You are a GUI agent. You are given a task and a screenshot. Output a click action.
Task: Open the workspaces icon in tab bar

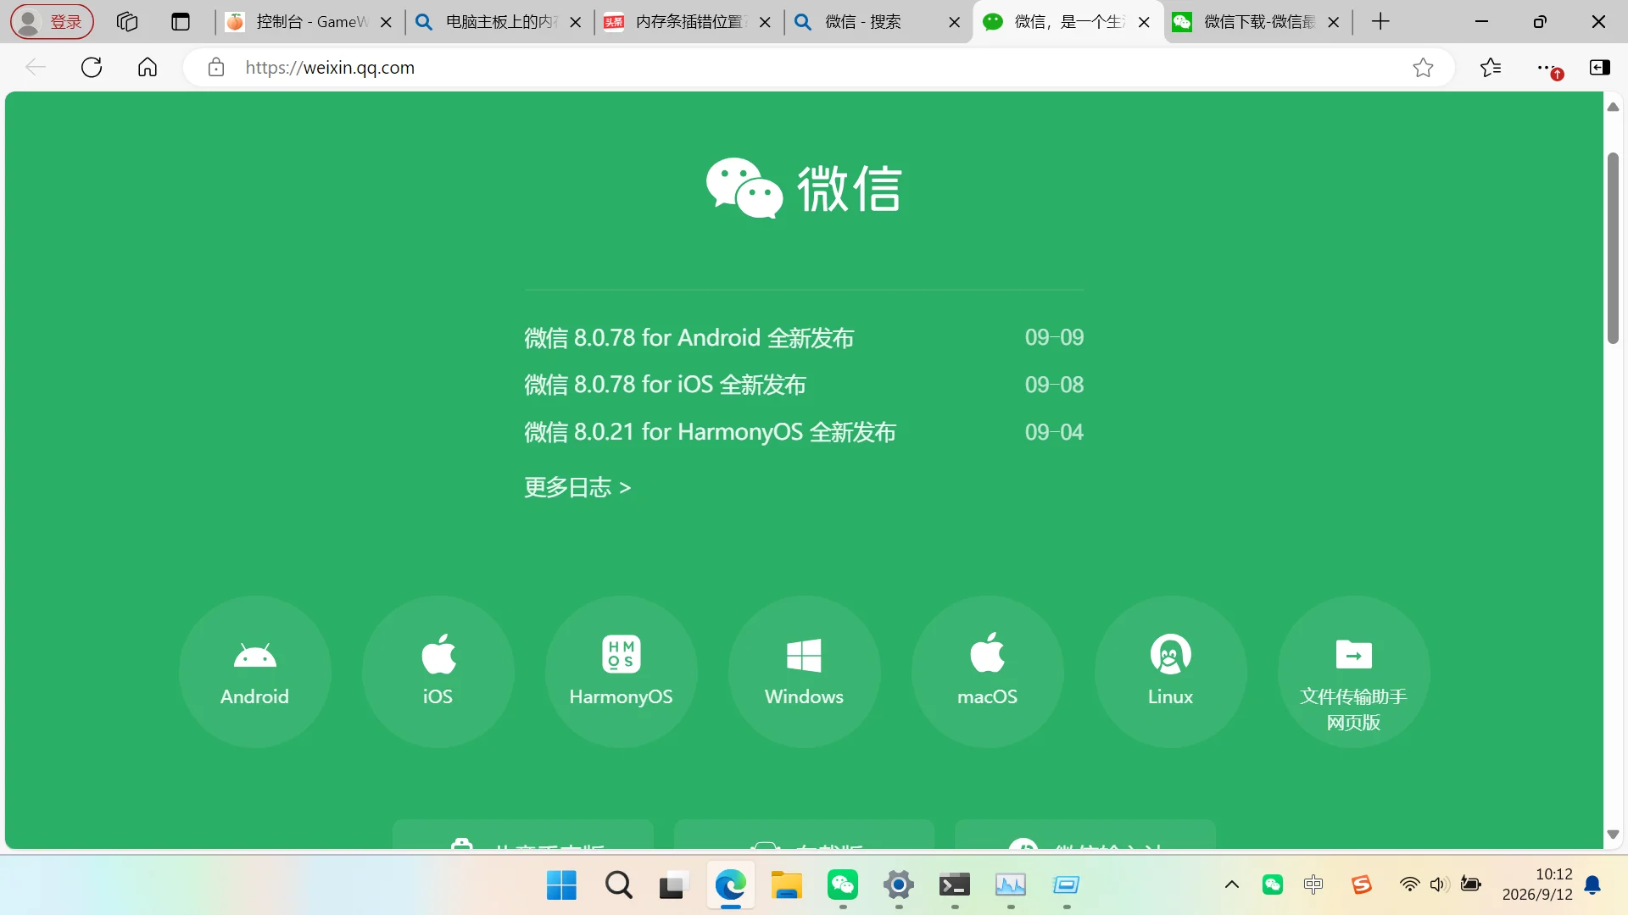click(127, 21)
